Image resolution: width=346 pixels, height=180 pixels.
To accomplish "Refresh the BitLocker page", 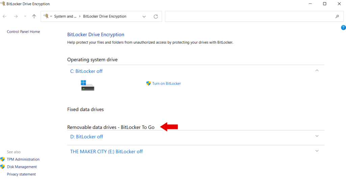I will 156,17.
